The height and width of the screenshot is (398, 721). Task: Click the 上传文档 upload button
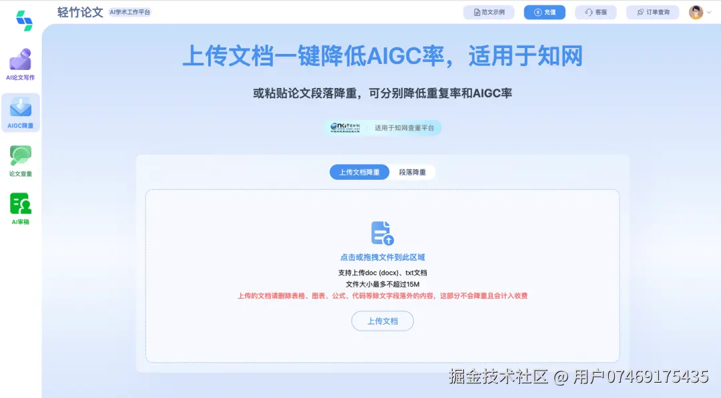[x=382, y=321]
